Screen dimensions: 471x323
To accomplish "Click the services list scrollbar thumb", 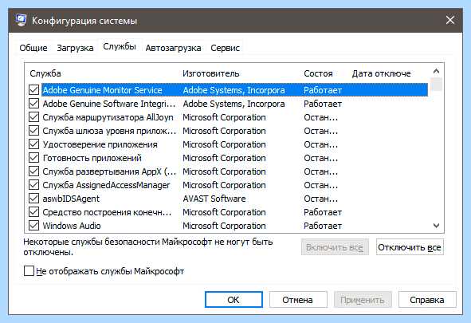I will [x=437, y=84].
